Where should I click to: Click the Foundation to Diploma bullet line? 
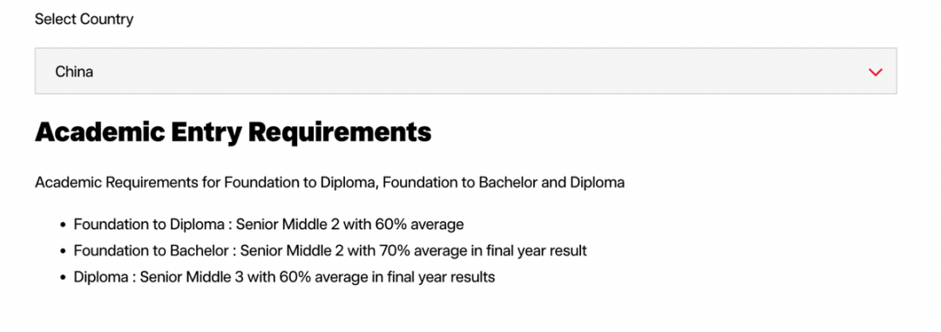[x=269, y=225]
